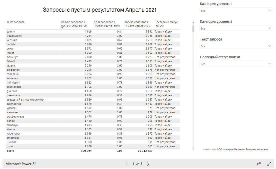
Task: Click the descending sort arrow under Кол-во запросов
Action: (62, 28)
